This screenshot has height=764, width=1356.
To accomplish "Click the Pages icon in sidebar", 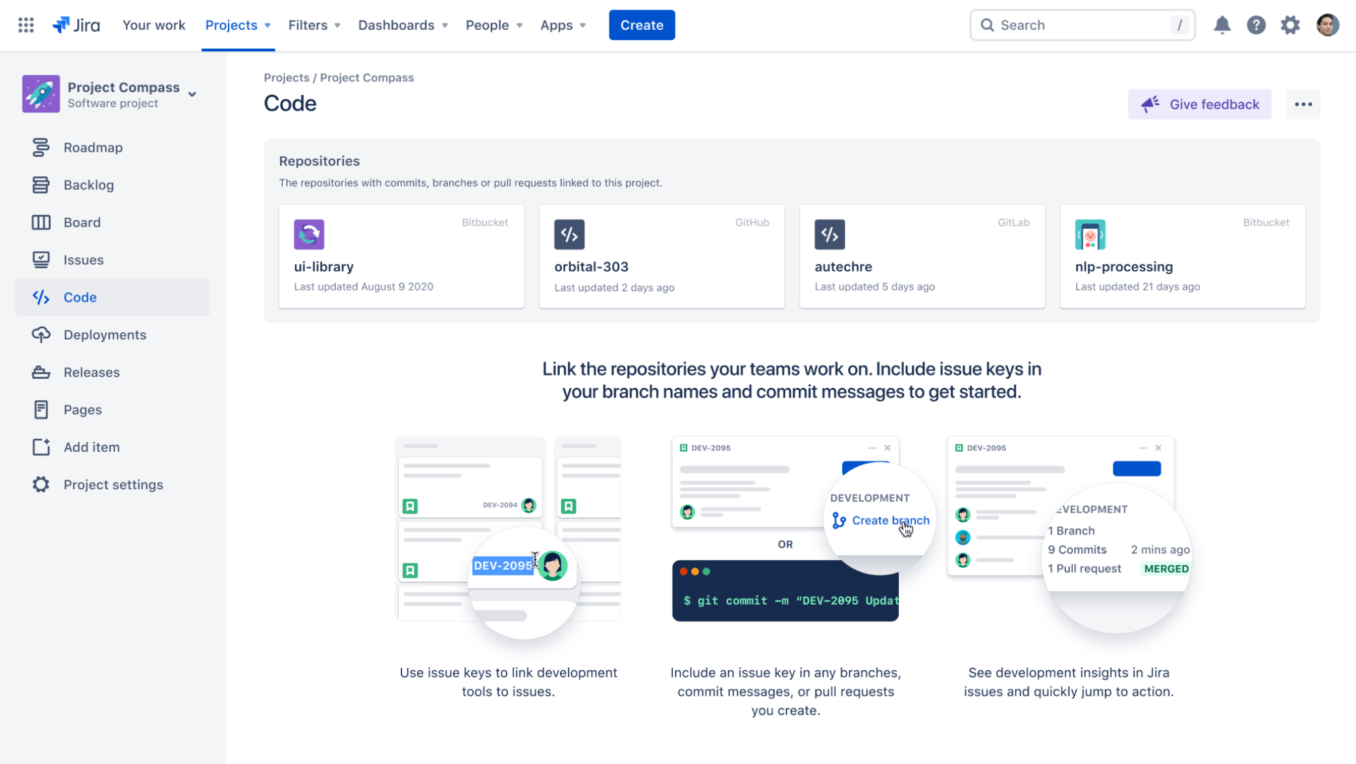I will [x=40, y=409].
